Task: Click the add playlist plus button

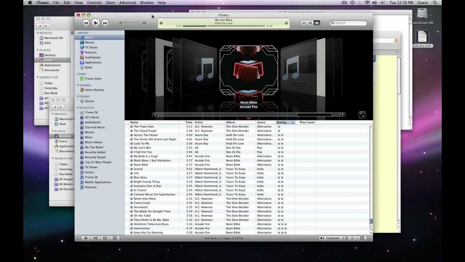Action: [x=86, y=238]
